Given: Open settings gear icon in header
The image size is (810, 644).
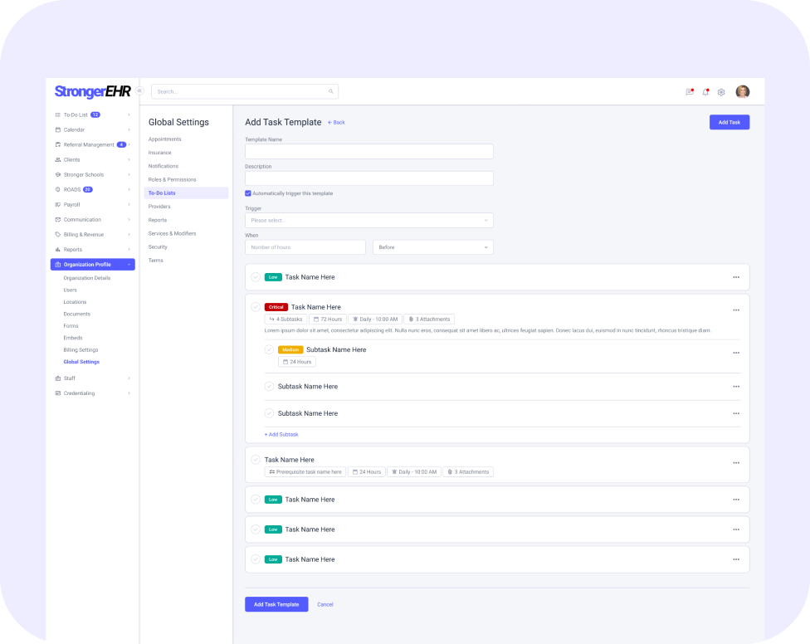Looking at the screenshot, I should [721, 92].
